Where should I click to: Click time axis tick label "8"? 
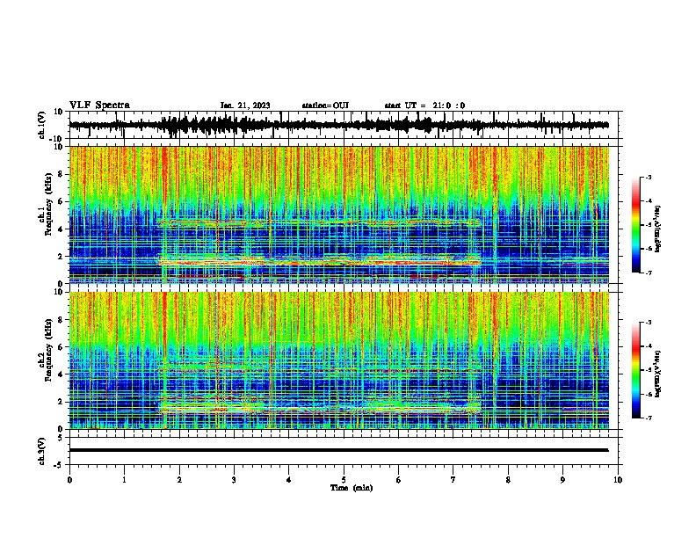click(508, 480)
